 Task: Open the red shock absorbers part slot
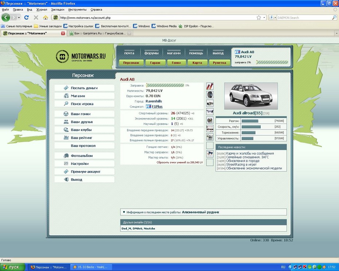[210, 86]
